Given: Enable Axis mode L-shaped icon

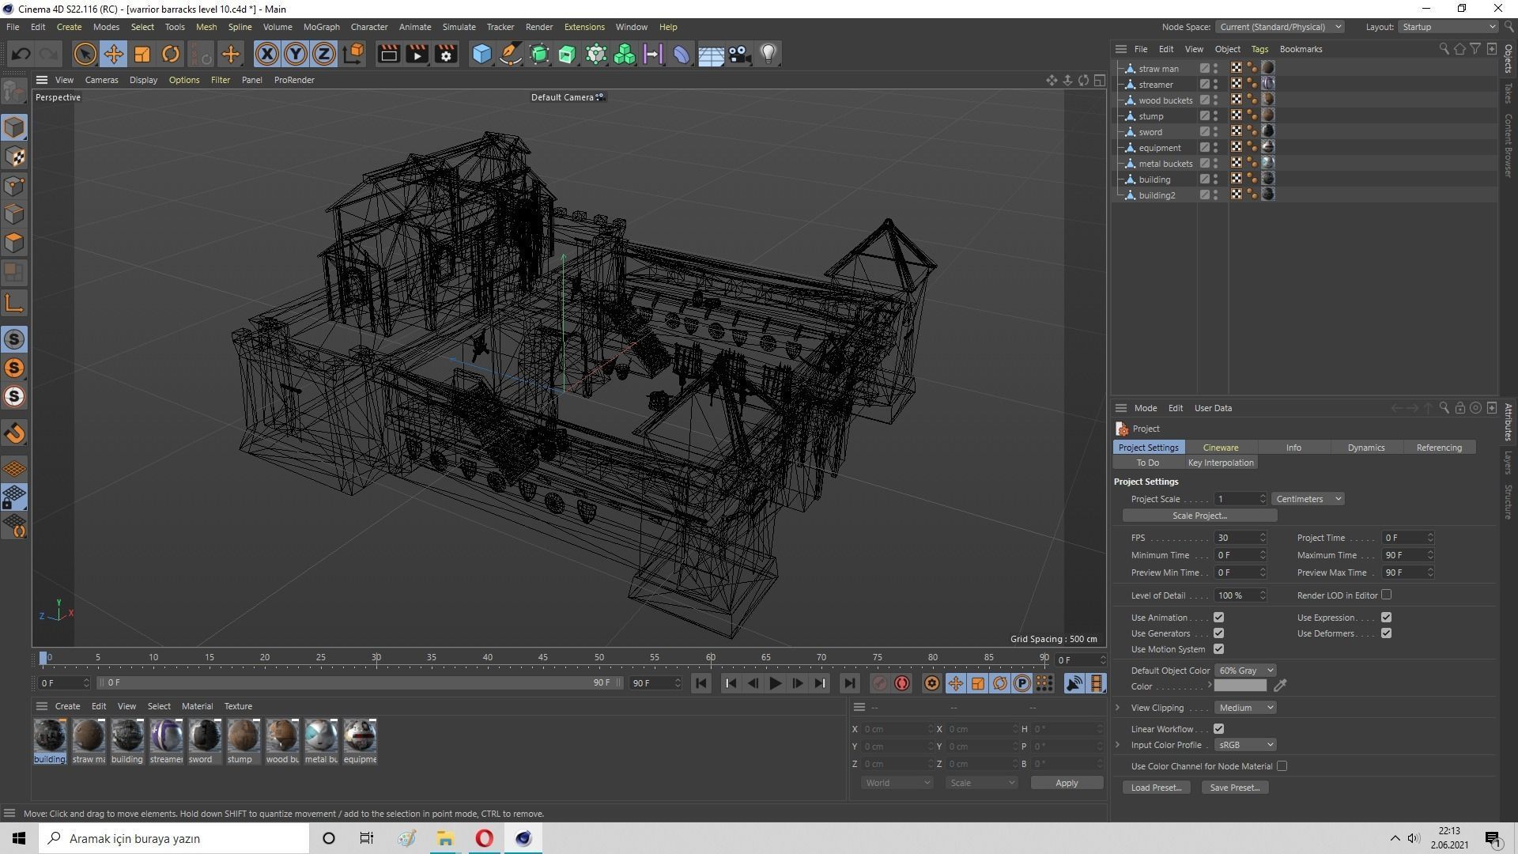Looking at the screenshot, I should [x=14, y=303].
